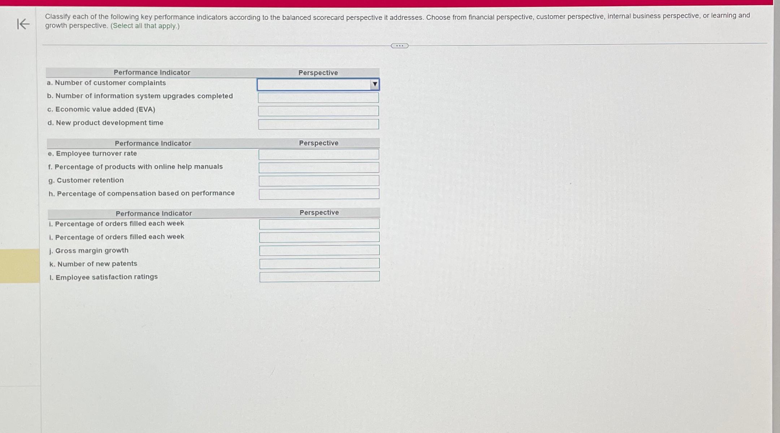Open perspective box for Employee turnover rate
This screenshot has width=780, height=433.
tap(318, 154)
